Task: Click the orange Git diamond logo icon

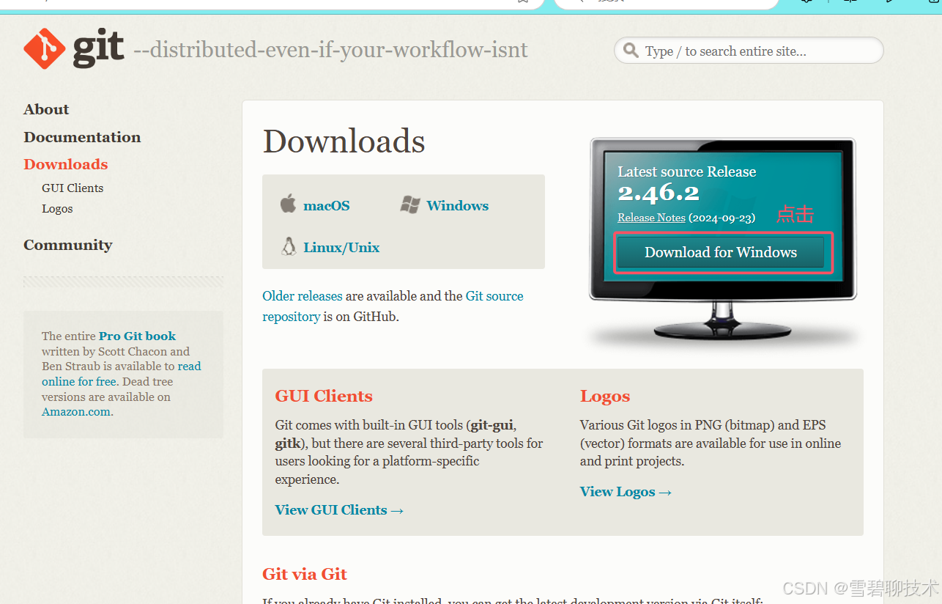Action: [x=45, y=49]
